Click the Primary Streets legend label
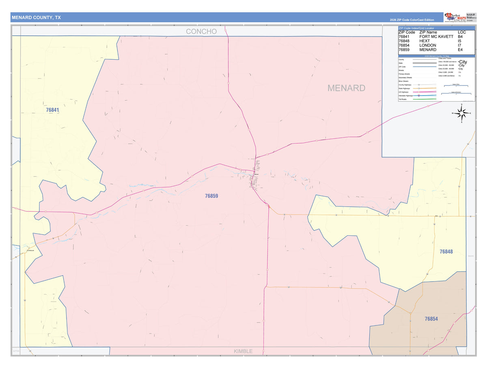Viewport: 487px width, 369px height. (x=404, y=74)
